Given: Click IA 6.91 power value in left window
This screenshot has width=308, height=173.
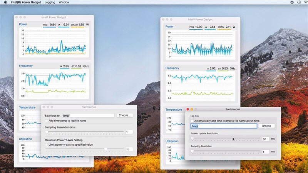Looking at the screenshot, I should point(64,25).
